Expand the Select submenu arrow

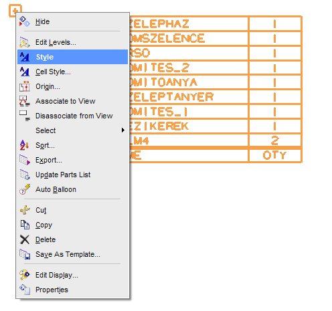point(122,130)
